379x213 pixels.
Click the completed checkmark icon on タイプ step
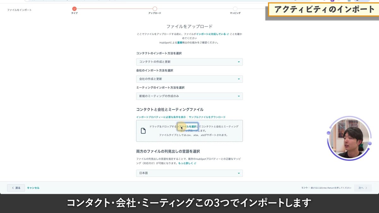(x=75, y=9)
